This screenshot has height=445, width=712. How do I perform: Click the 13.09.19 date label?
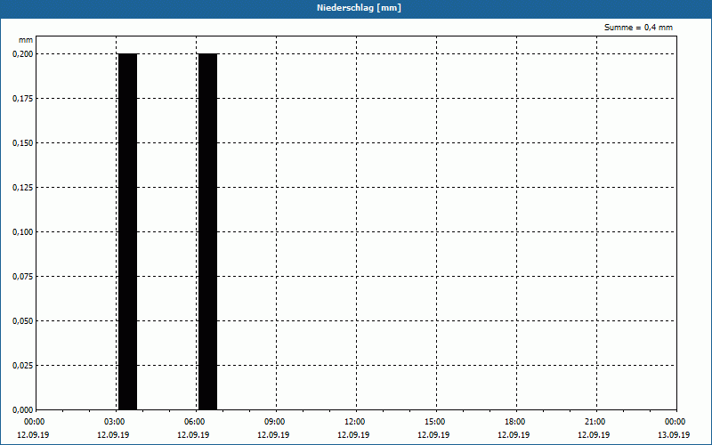[x=674, y=434]
